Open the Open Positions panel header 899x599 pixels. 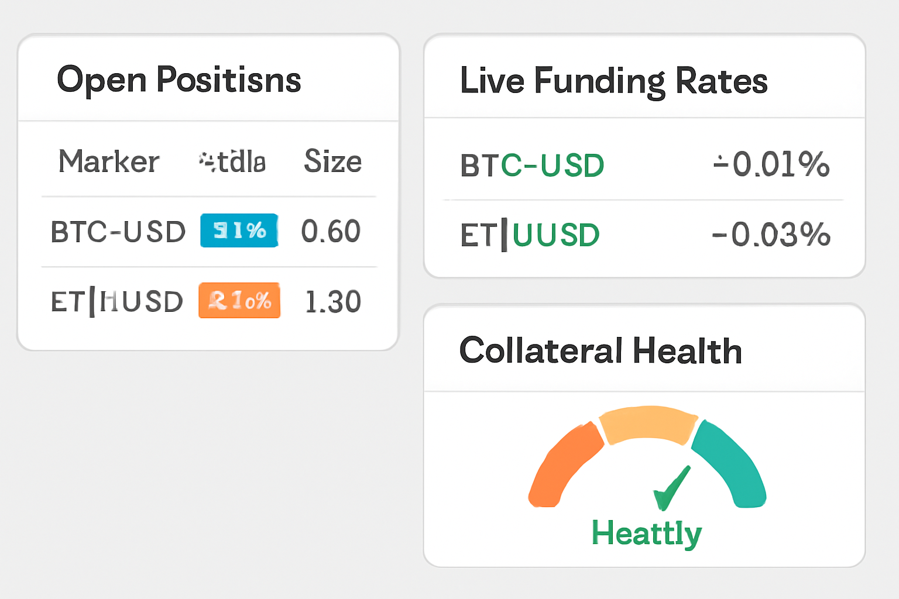coord(179,80)
